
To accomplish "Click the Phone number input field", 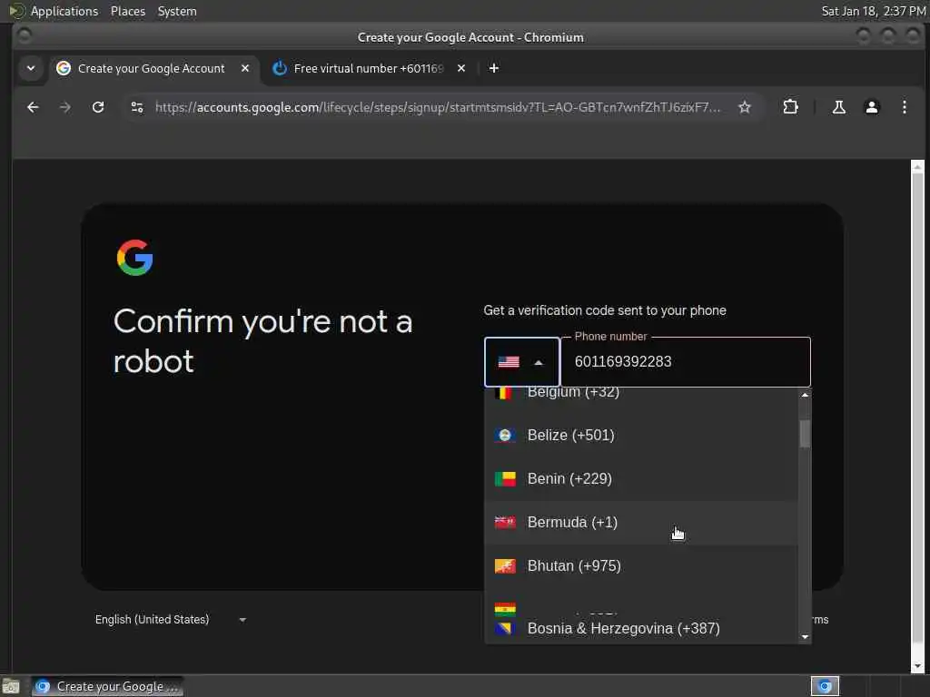I will 685,362.
